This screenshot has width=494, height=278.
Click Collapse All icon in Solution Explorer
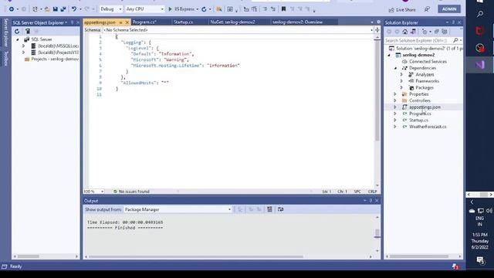pos(437,32)
